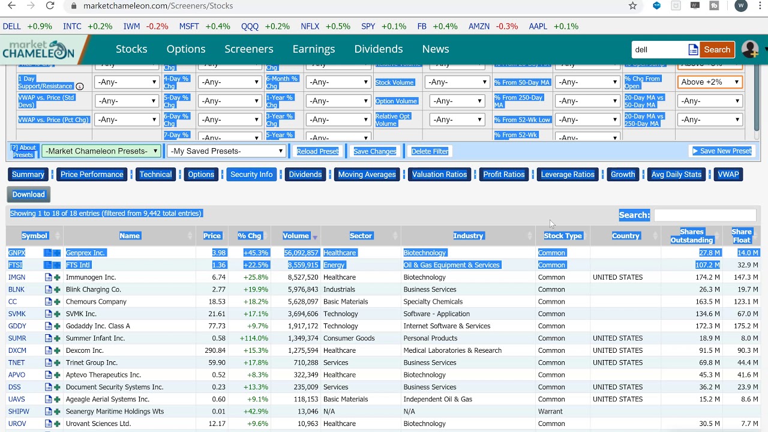Add DXCM to watchlist with plus icon
The width and height of the screenshot is (768, 432).
tap(57, 350)
